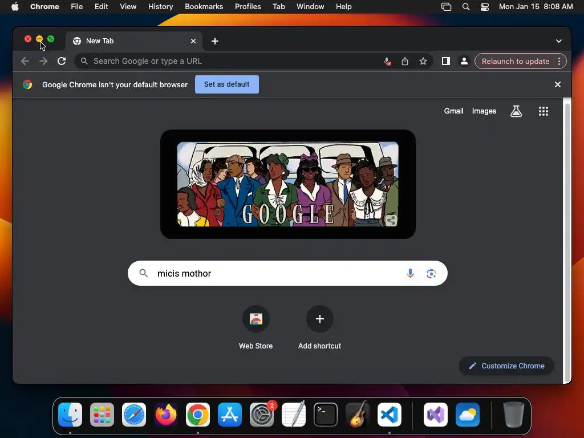This screenshot has height=438, width=584.
Task: Open the Google Doodle image
Action: coord(287,184)
